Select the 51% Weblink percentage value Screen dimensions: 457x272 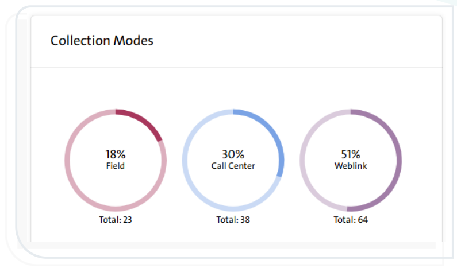350,154
